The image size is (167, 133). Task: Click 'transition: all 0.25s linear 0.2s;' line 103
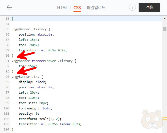coord(50,124)
